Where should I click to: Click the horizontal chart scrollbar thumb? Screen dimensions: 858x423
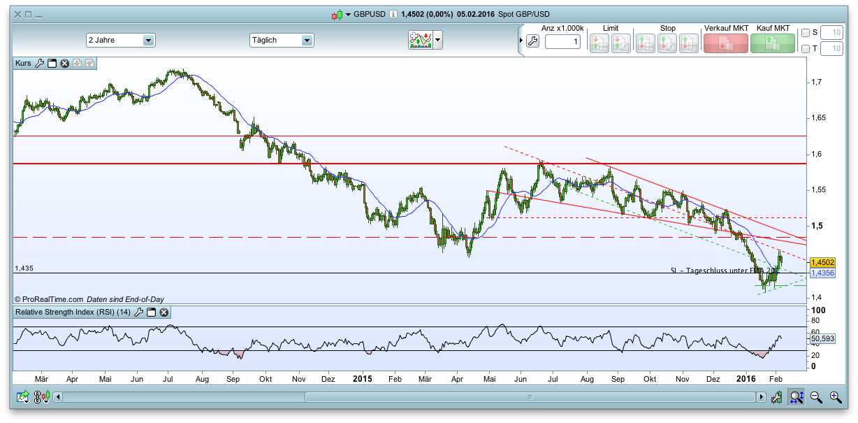click(530, 397)
